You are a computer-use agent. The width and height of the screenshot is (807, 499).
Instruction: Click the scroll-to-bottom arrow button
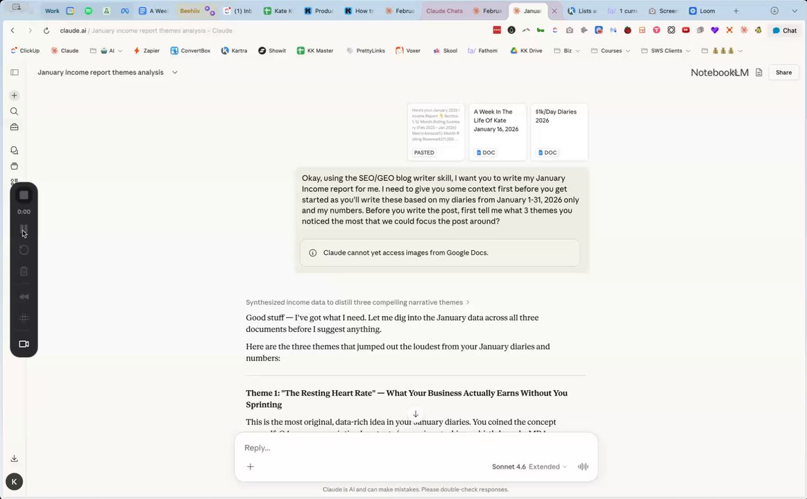pyautogui.click(x=416, y=414)
